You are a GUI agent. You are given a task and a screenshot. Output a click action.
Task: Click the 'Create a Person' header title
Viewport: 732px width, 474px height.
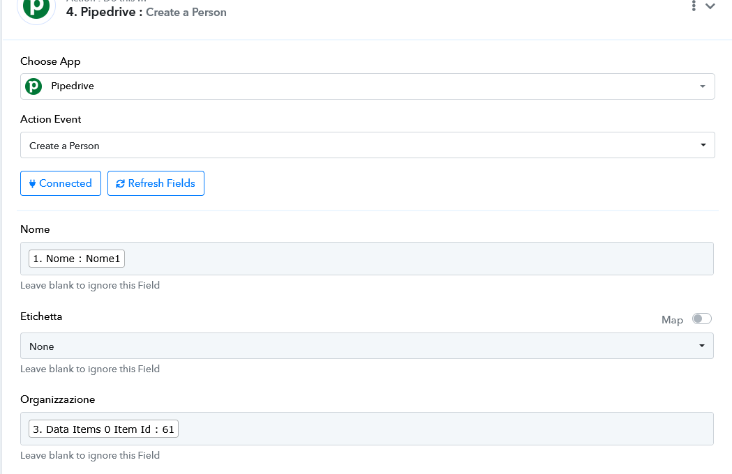186,12
